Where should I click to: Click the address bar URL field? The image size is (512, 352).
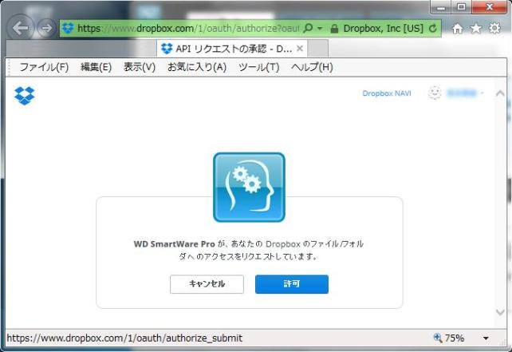pos(188,29)
